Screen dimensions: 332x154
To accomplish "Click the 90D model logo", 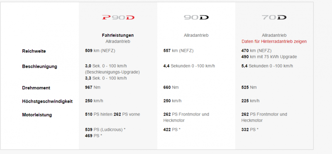I will point(196,17).
